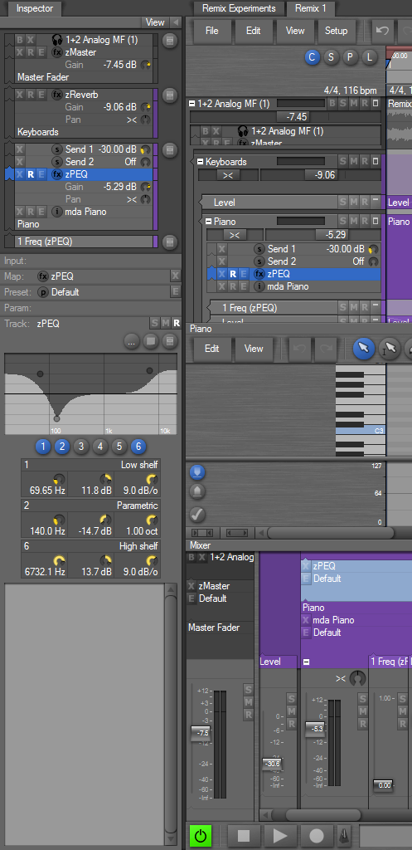
Task: Click the blue velocity lane icon
Action: 197,472
